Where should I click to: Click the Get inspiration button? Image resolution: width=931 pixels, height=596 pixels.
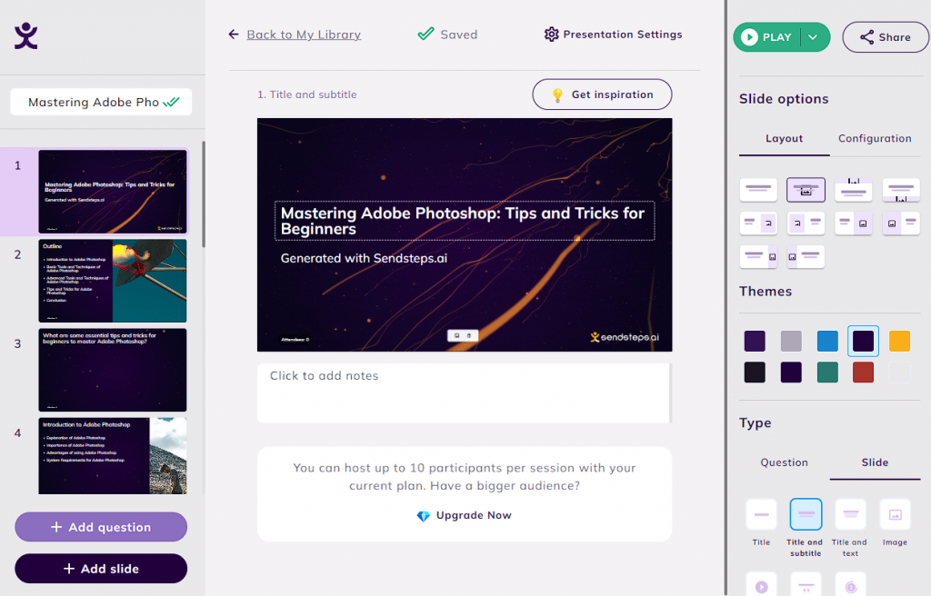[602, 94]
